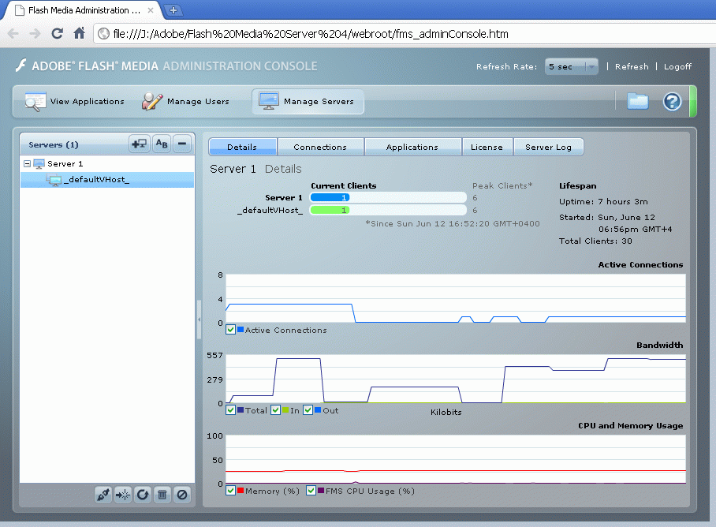Screen dimensions: 716x527
Task: Go to browser home page icon
Action: pyautogui.click(x=80, y=33)
